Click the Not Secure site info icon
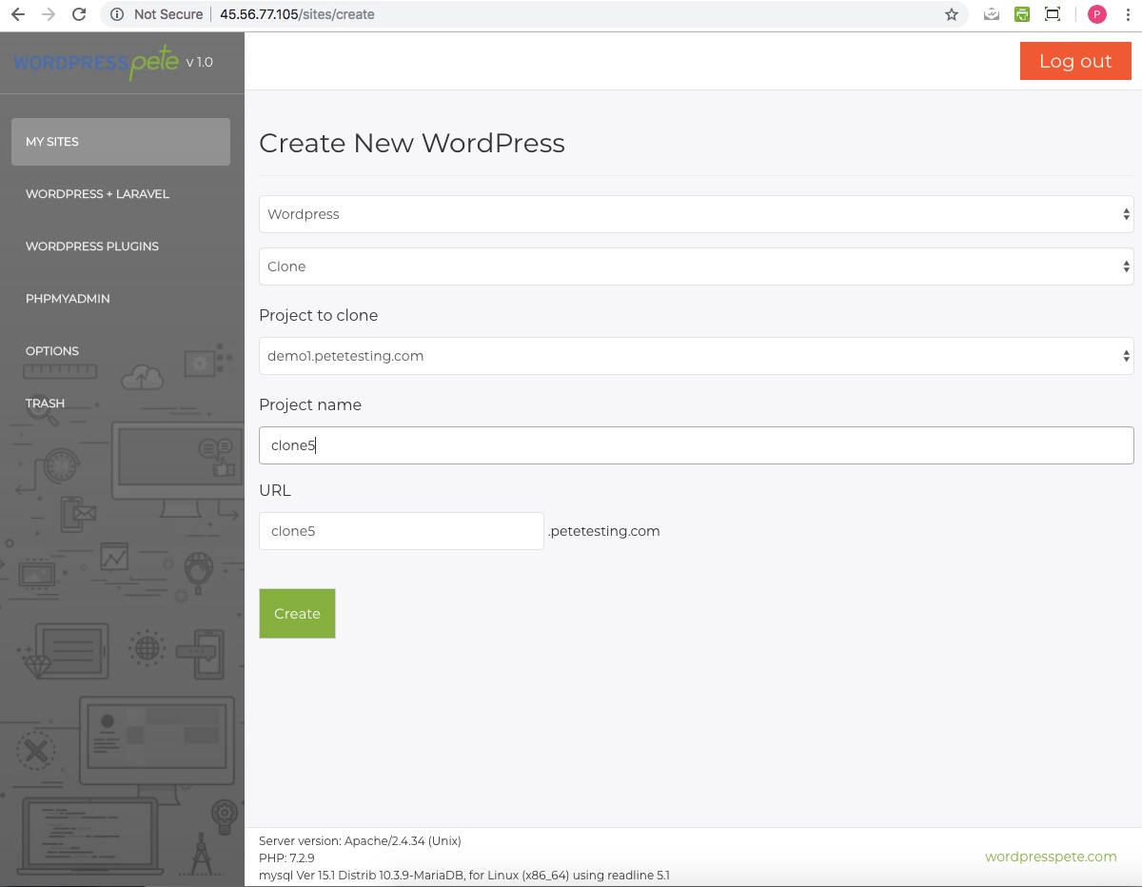The image size is (1142, 887). click(117, 14)
